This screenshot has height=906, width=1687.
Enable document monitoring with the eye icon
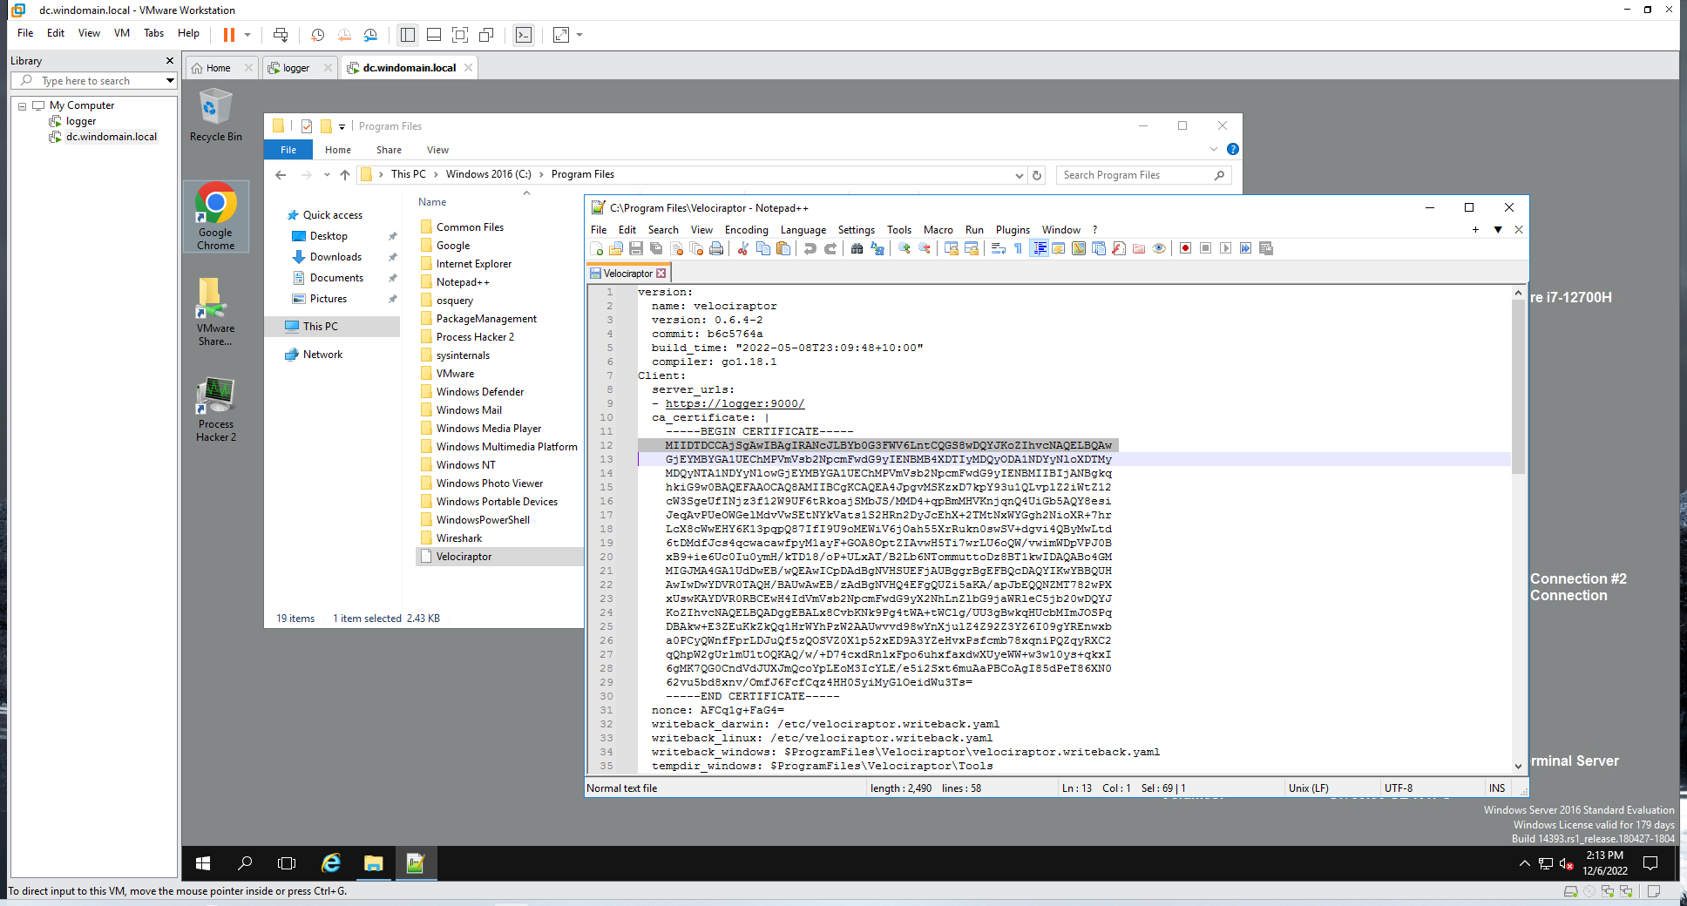pos(1159,248)
